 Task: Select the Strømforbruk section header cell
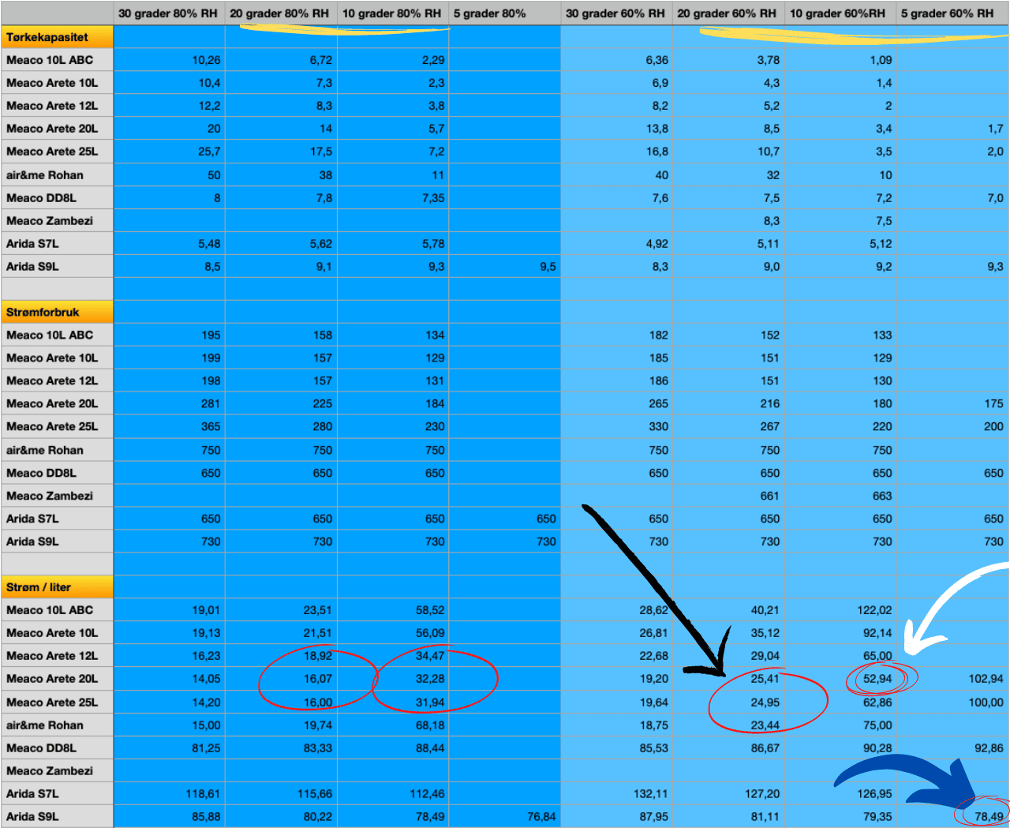click(58, 312)
